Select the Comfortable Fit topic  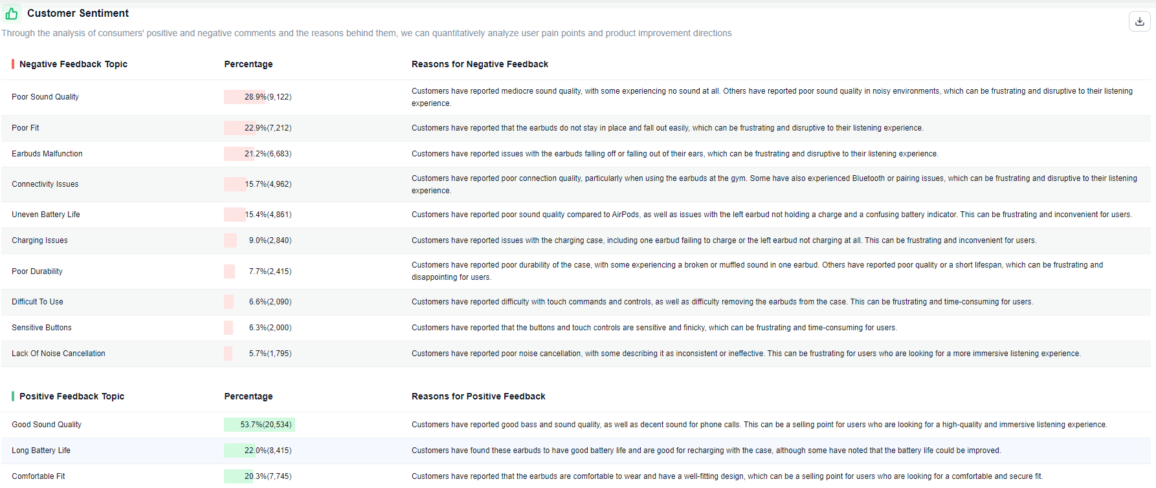(x=38, y=476)
